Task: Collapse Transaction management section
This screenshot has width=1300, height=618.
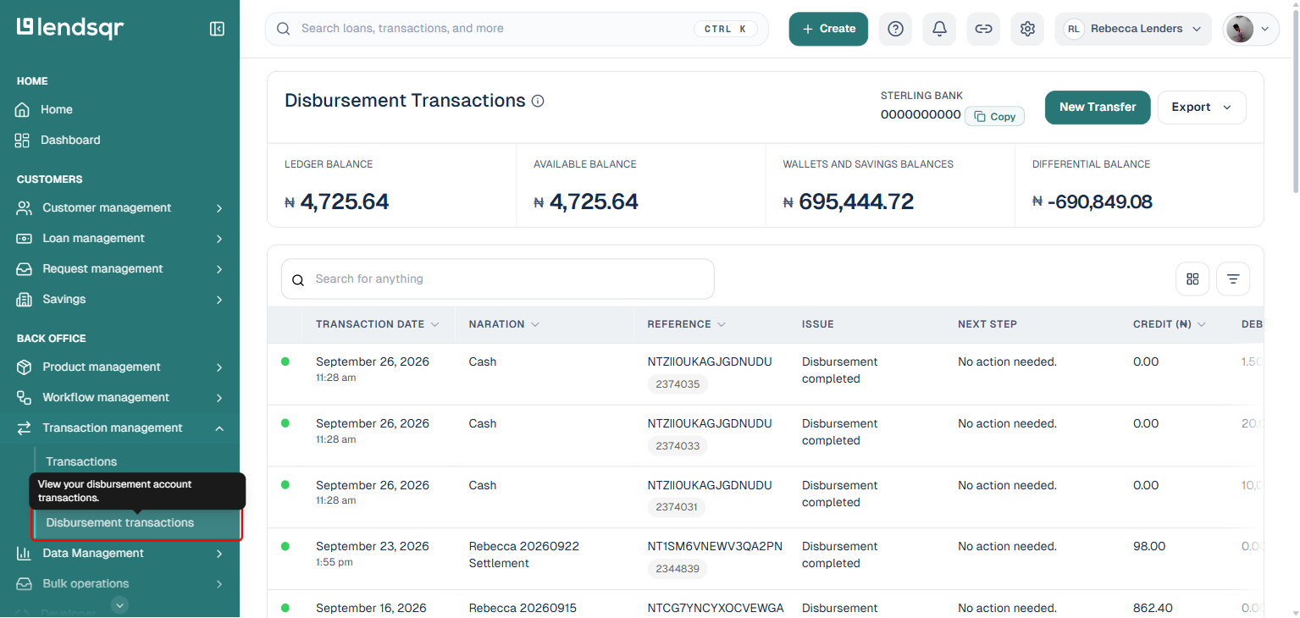Action: 219,428
